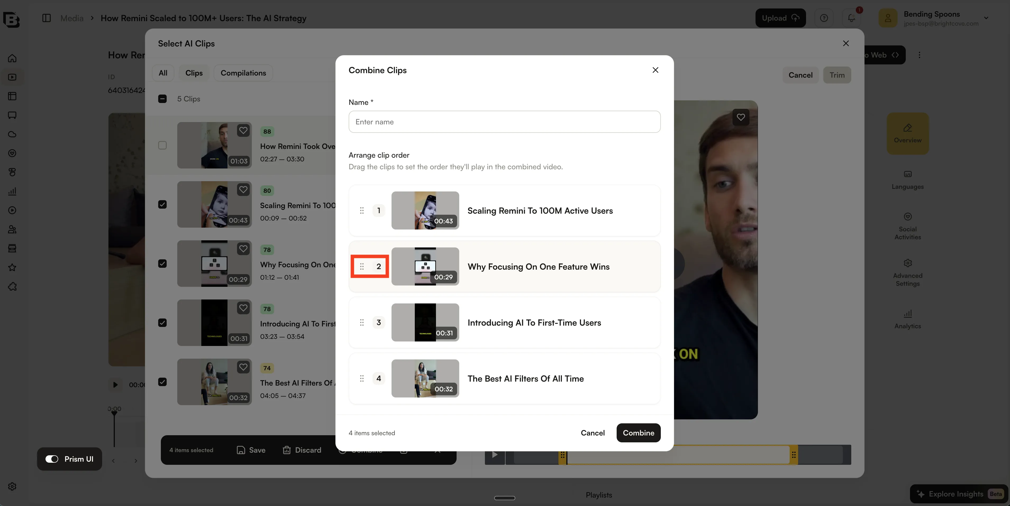Viewport: 1010px width, 506px height.
Task: Toggle the 5 Clips select-all checkbox
Action: (x=162, y=99)
